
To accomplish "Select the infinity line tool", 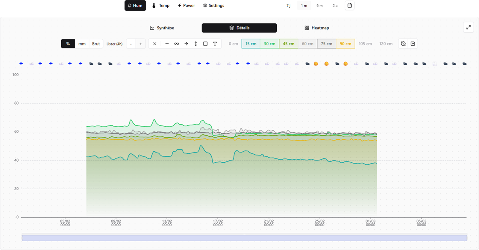I will pyautogui.click(x=177, y=44).
